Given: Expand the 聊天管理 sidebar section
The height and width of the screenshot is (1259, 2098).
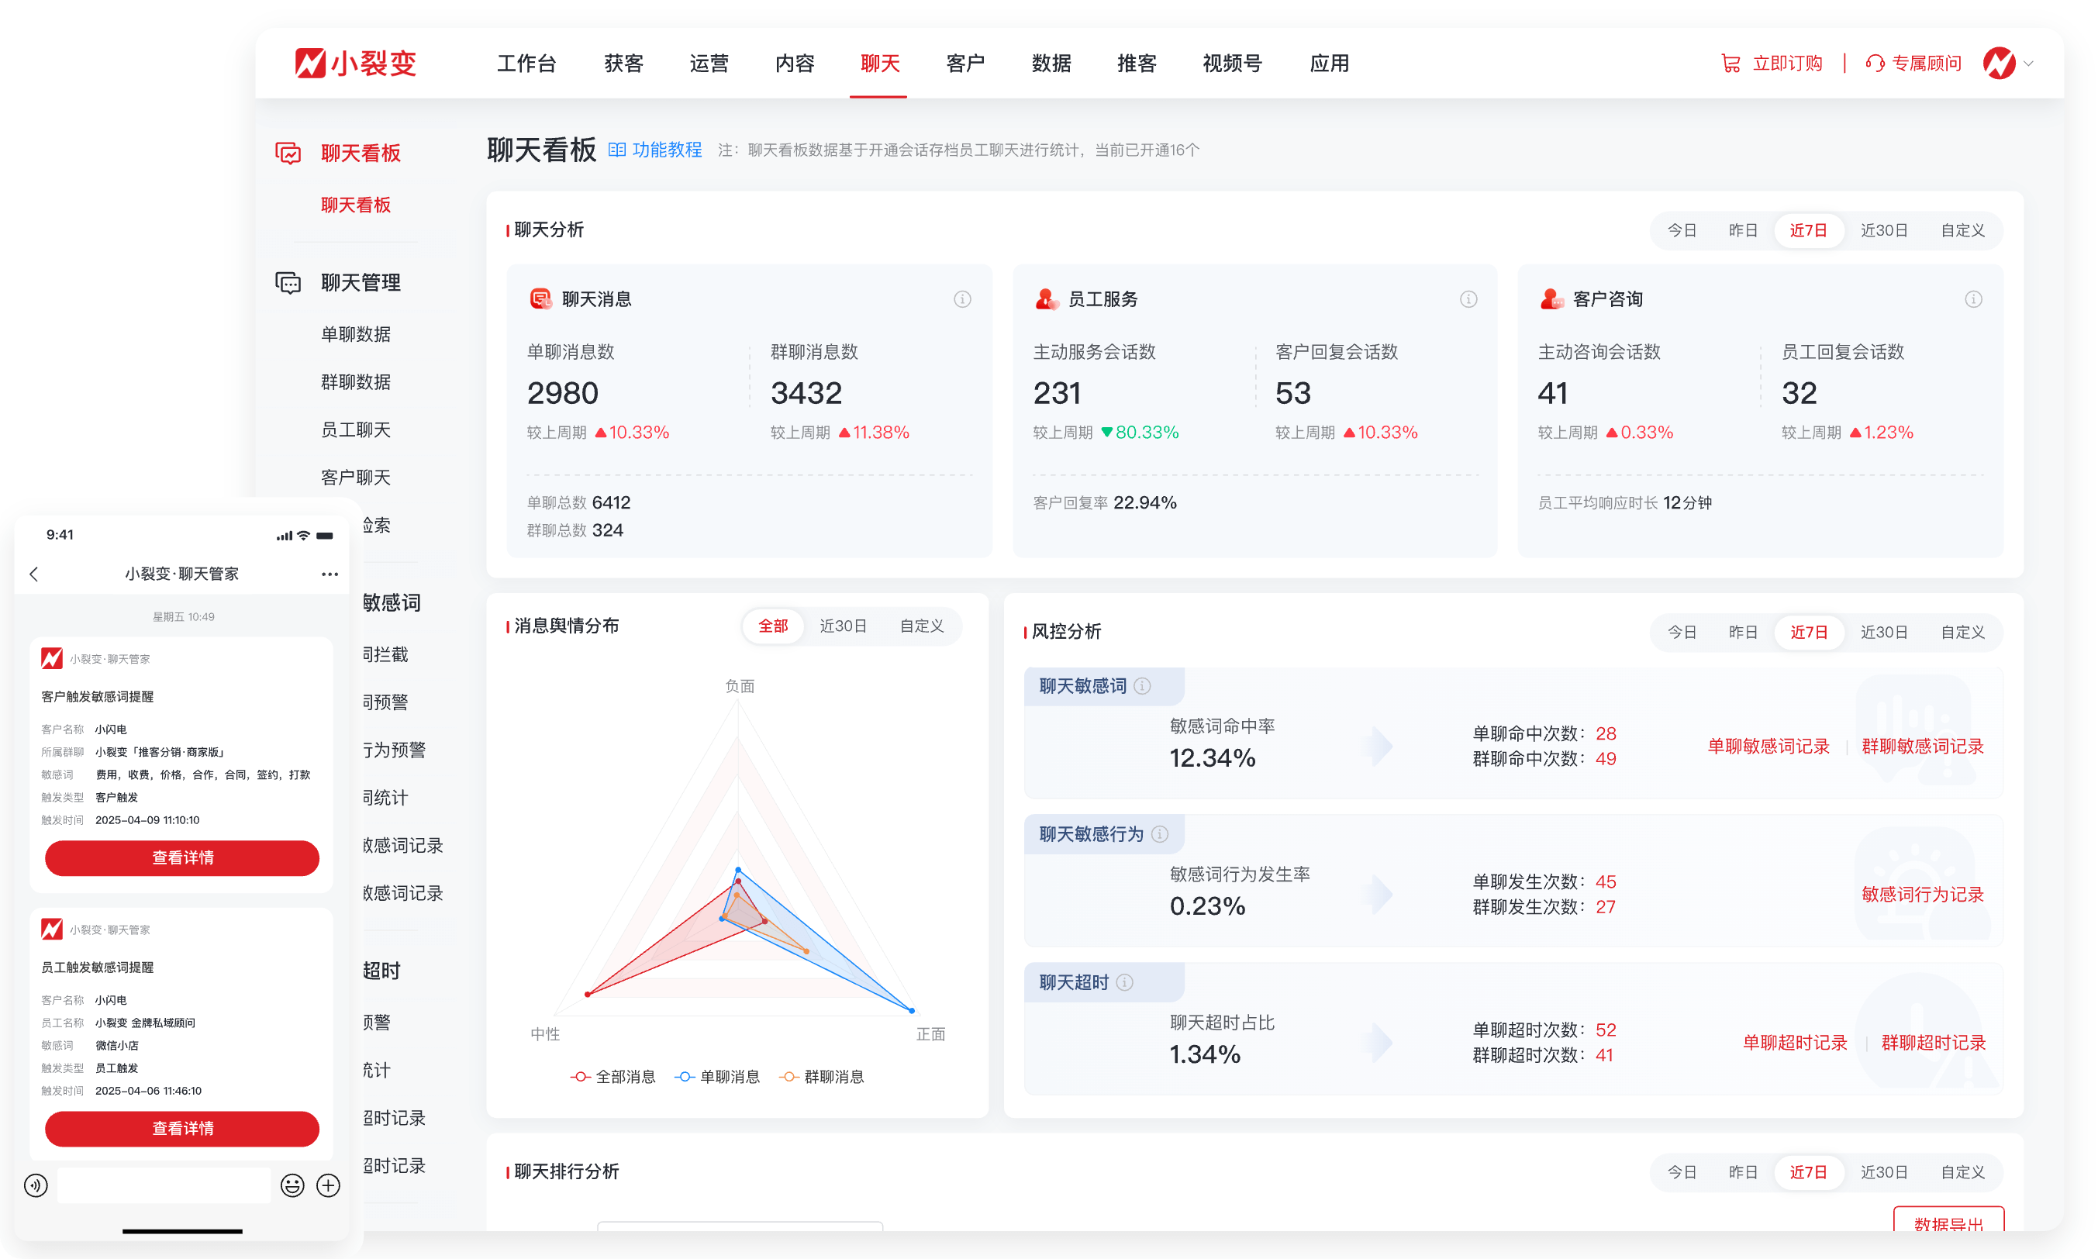Looking at the screenshot, I should tap(361, 282).
